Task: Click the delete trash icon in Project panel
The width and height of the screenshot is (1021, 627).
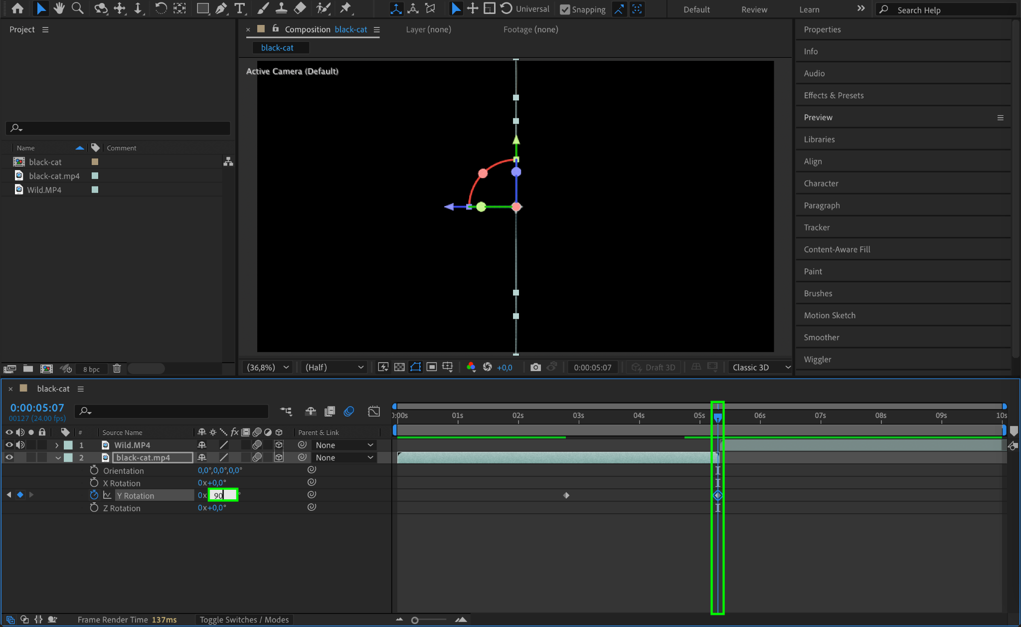Action: 117,369
